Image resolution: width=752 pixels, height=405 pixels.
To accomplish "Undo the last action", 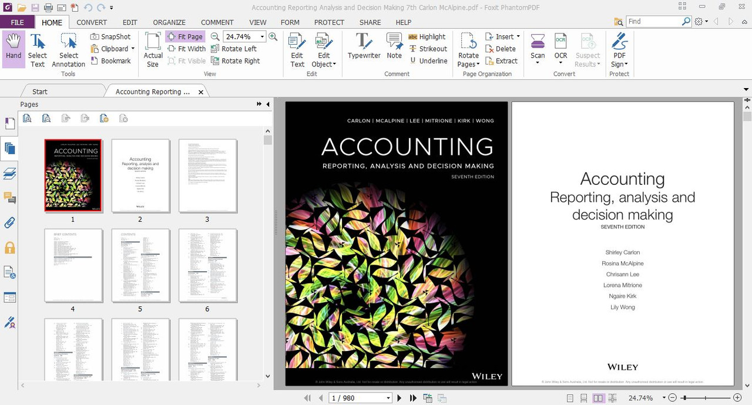I will pos(88,8).
